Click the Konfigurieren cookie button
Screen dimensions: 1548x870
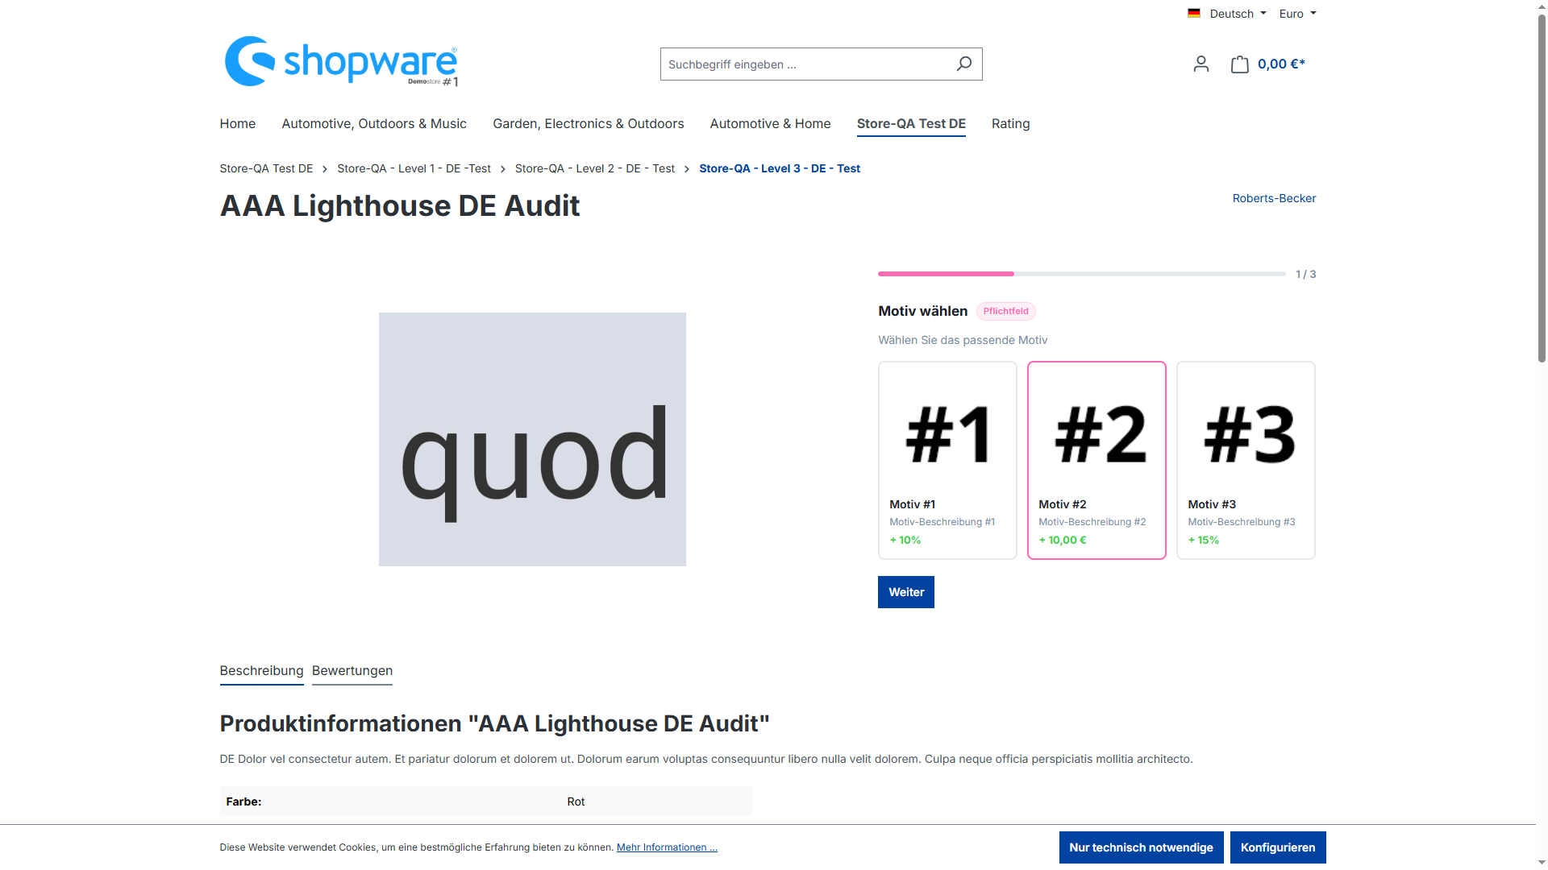[1278, 847]
